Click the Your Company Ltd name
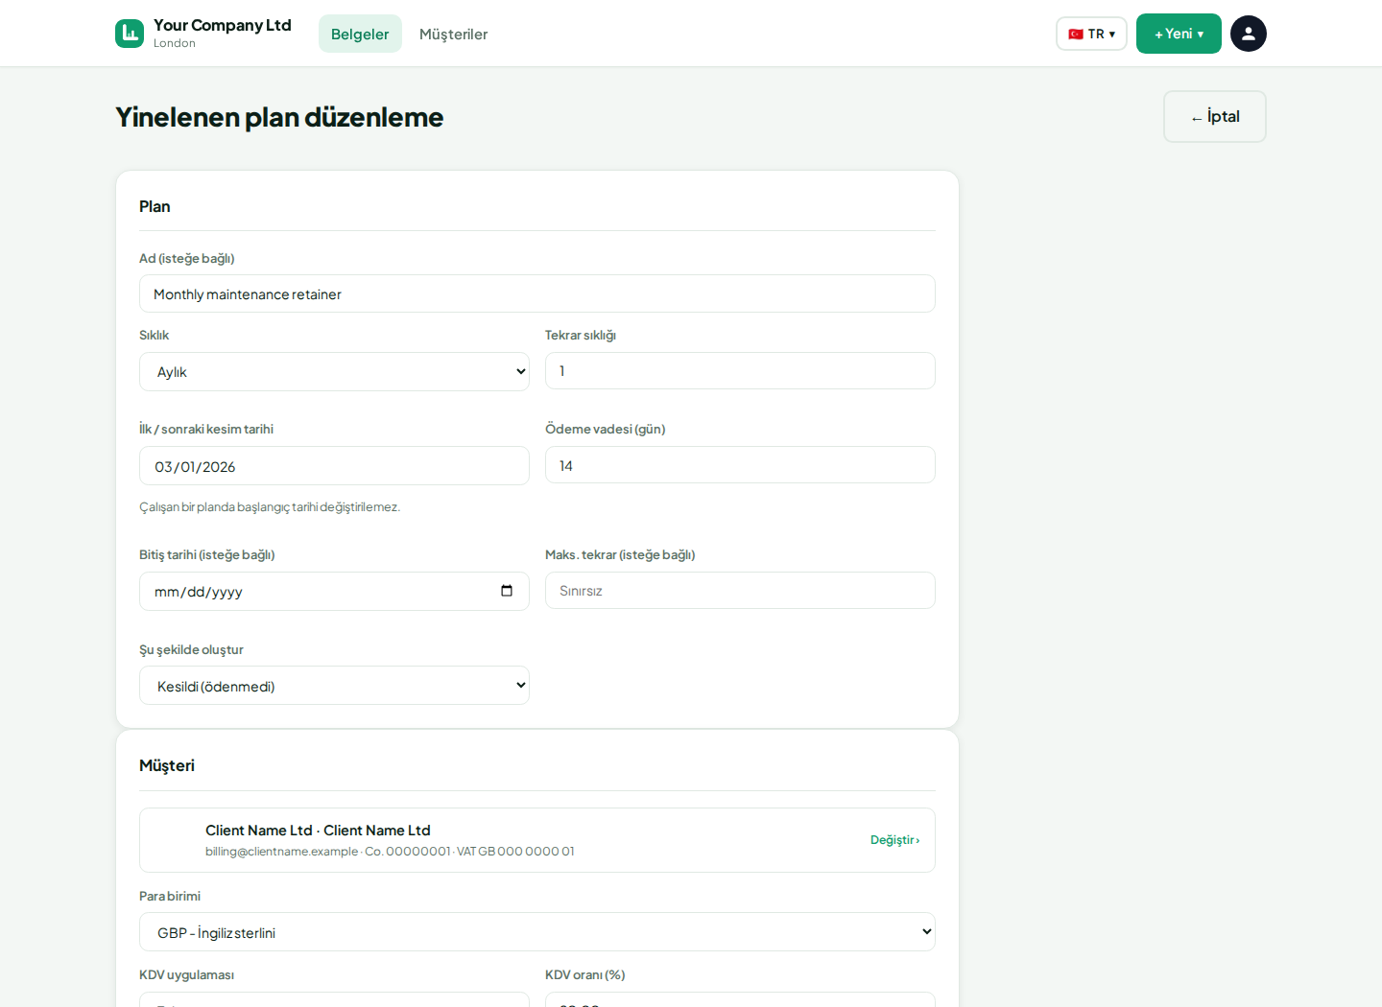Screen dimensions: 1382x1007 (x=223, y=25)
